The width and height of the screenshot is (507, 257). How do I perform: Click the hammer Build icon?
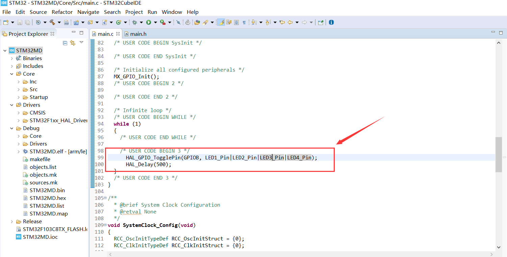coord(52,22)
